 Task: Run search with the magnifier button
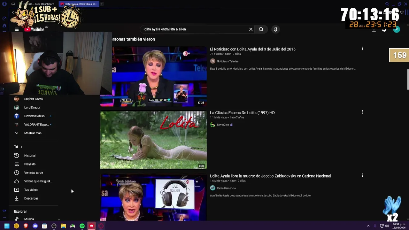point(261,29)
